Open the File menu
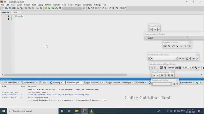 2,5
